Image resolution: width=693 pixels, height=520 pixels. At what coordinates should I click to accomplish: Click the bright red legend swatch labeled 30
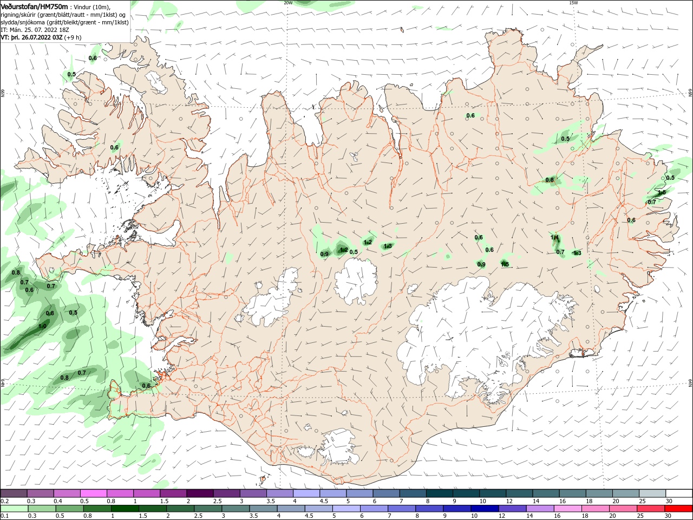pos(679,509)
